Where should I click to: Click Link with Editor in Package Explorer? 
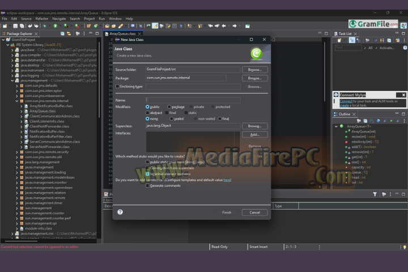pyautogui.click(x=69, y=33)
